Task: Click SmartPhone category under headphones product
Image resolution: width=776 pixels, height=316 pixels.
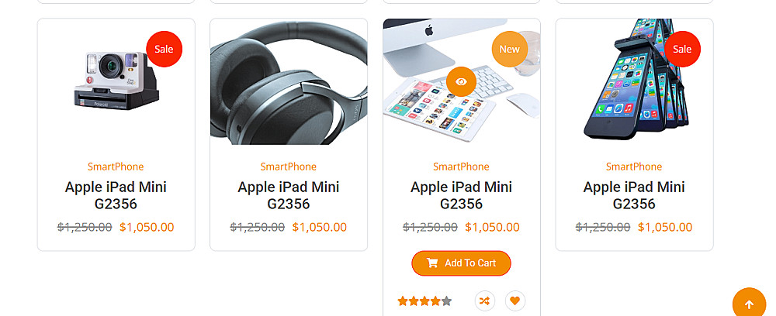Action: click(289, 167)
